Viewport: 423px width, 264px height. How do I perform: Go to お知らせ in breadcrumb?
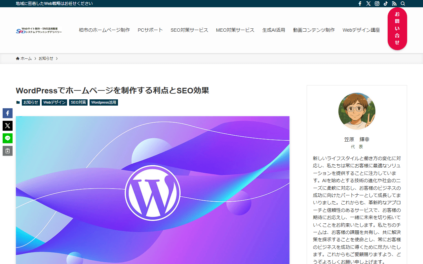[x=46, y=58]
